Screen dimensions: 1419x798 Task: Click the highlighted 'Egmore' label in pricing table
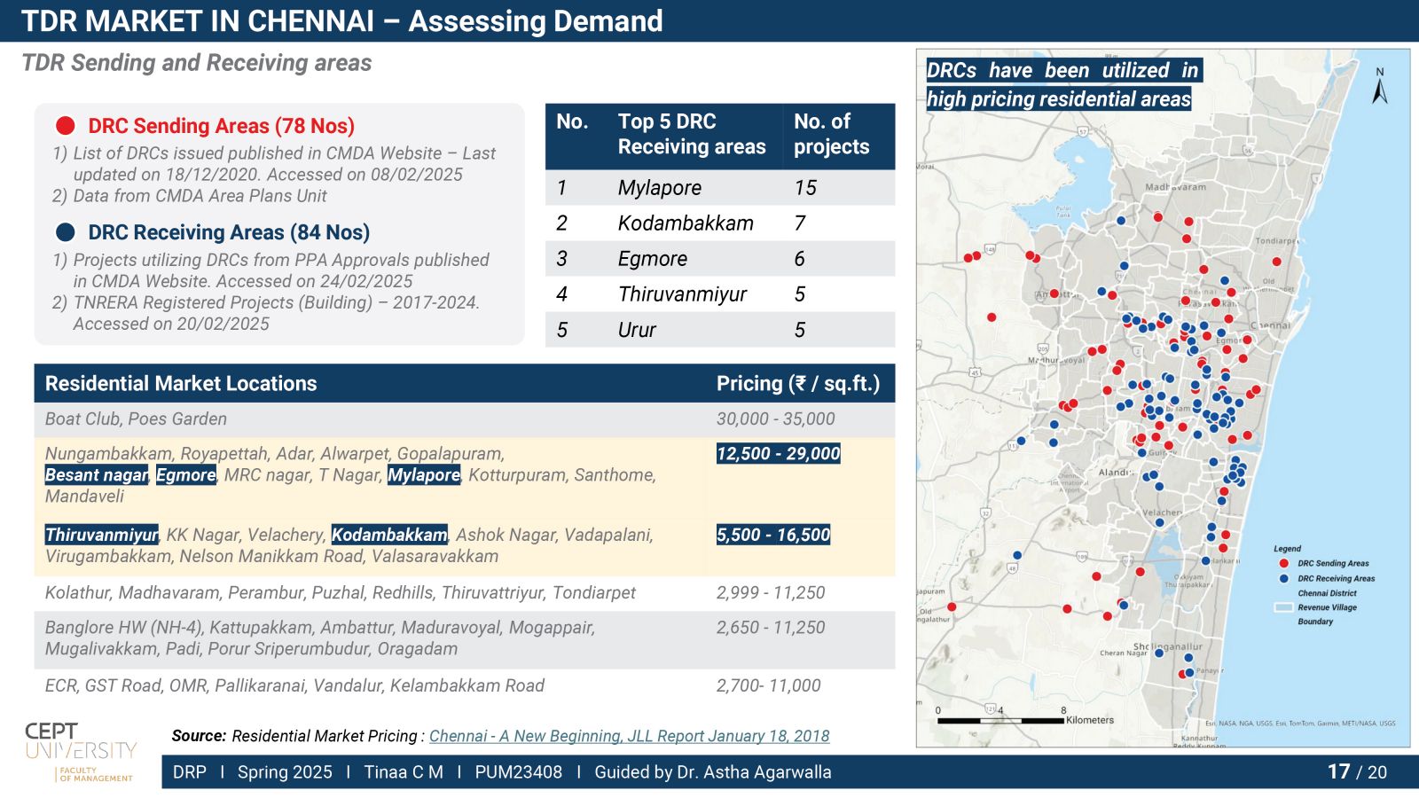tap(186, 475)
